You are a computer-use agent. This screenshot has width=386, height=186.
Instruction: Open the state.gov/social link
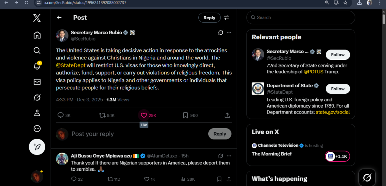pyautogui.click(x=332, y=112)
